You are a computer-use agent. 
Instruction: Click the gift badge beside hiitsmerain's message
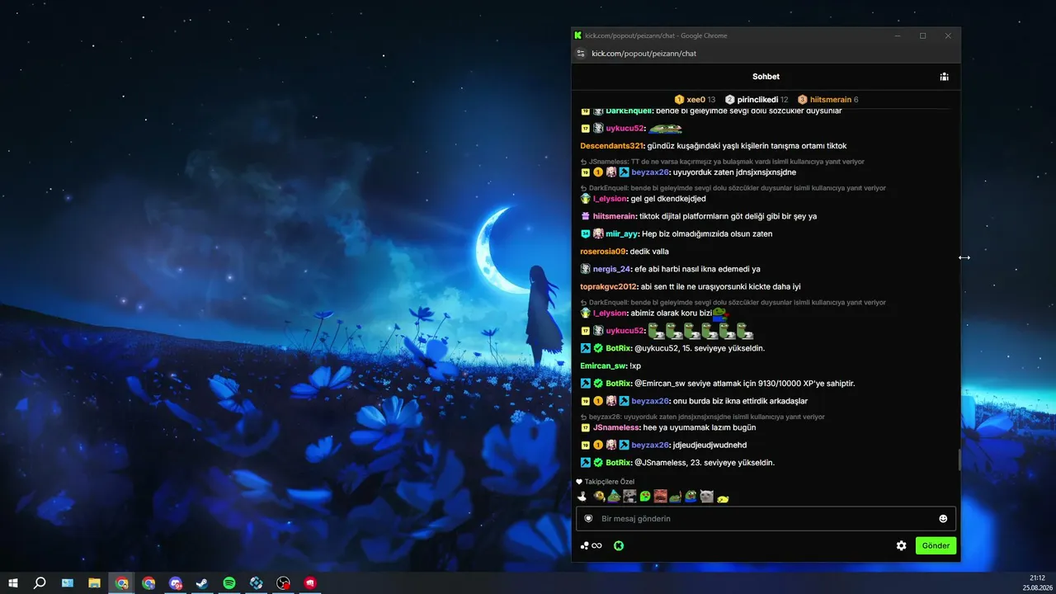585,216
